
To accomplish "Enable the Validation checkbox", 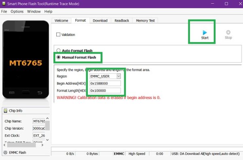I will tap(58, 34).
